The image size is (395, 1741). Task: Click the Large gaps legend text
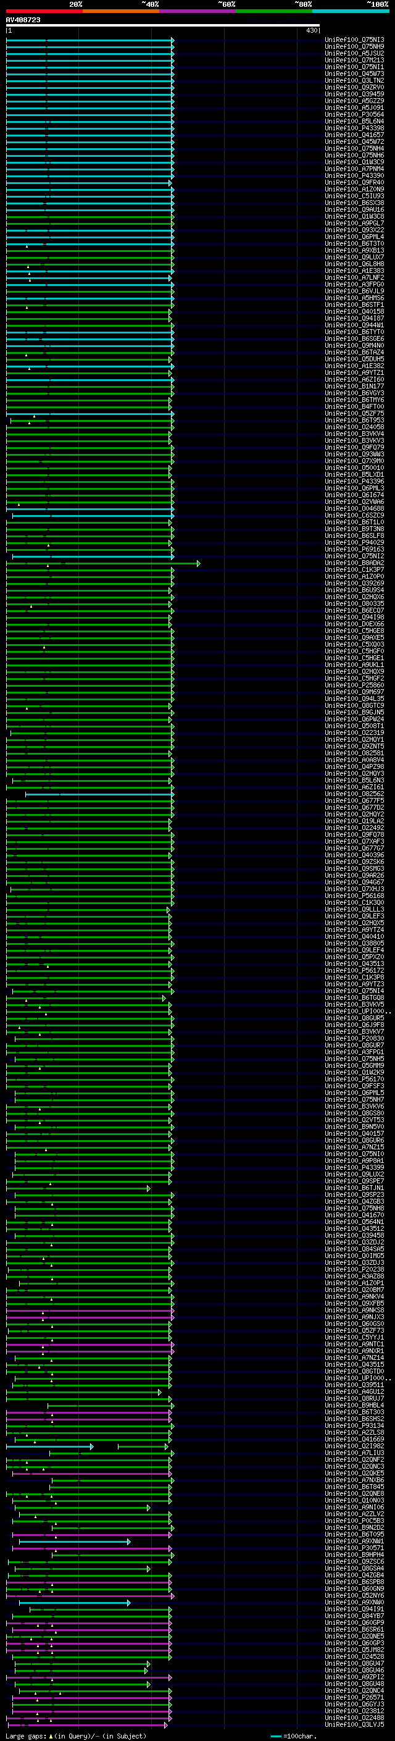coord(27,1735)
